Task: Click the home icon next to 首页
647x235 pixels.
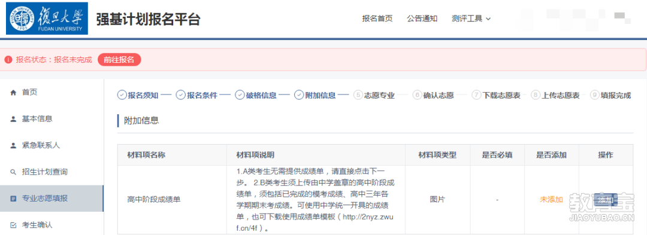Action: pos(13,93)
